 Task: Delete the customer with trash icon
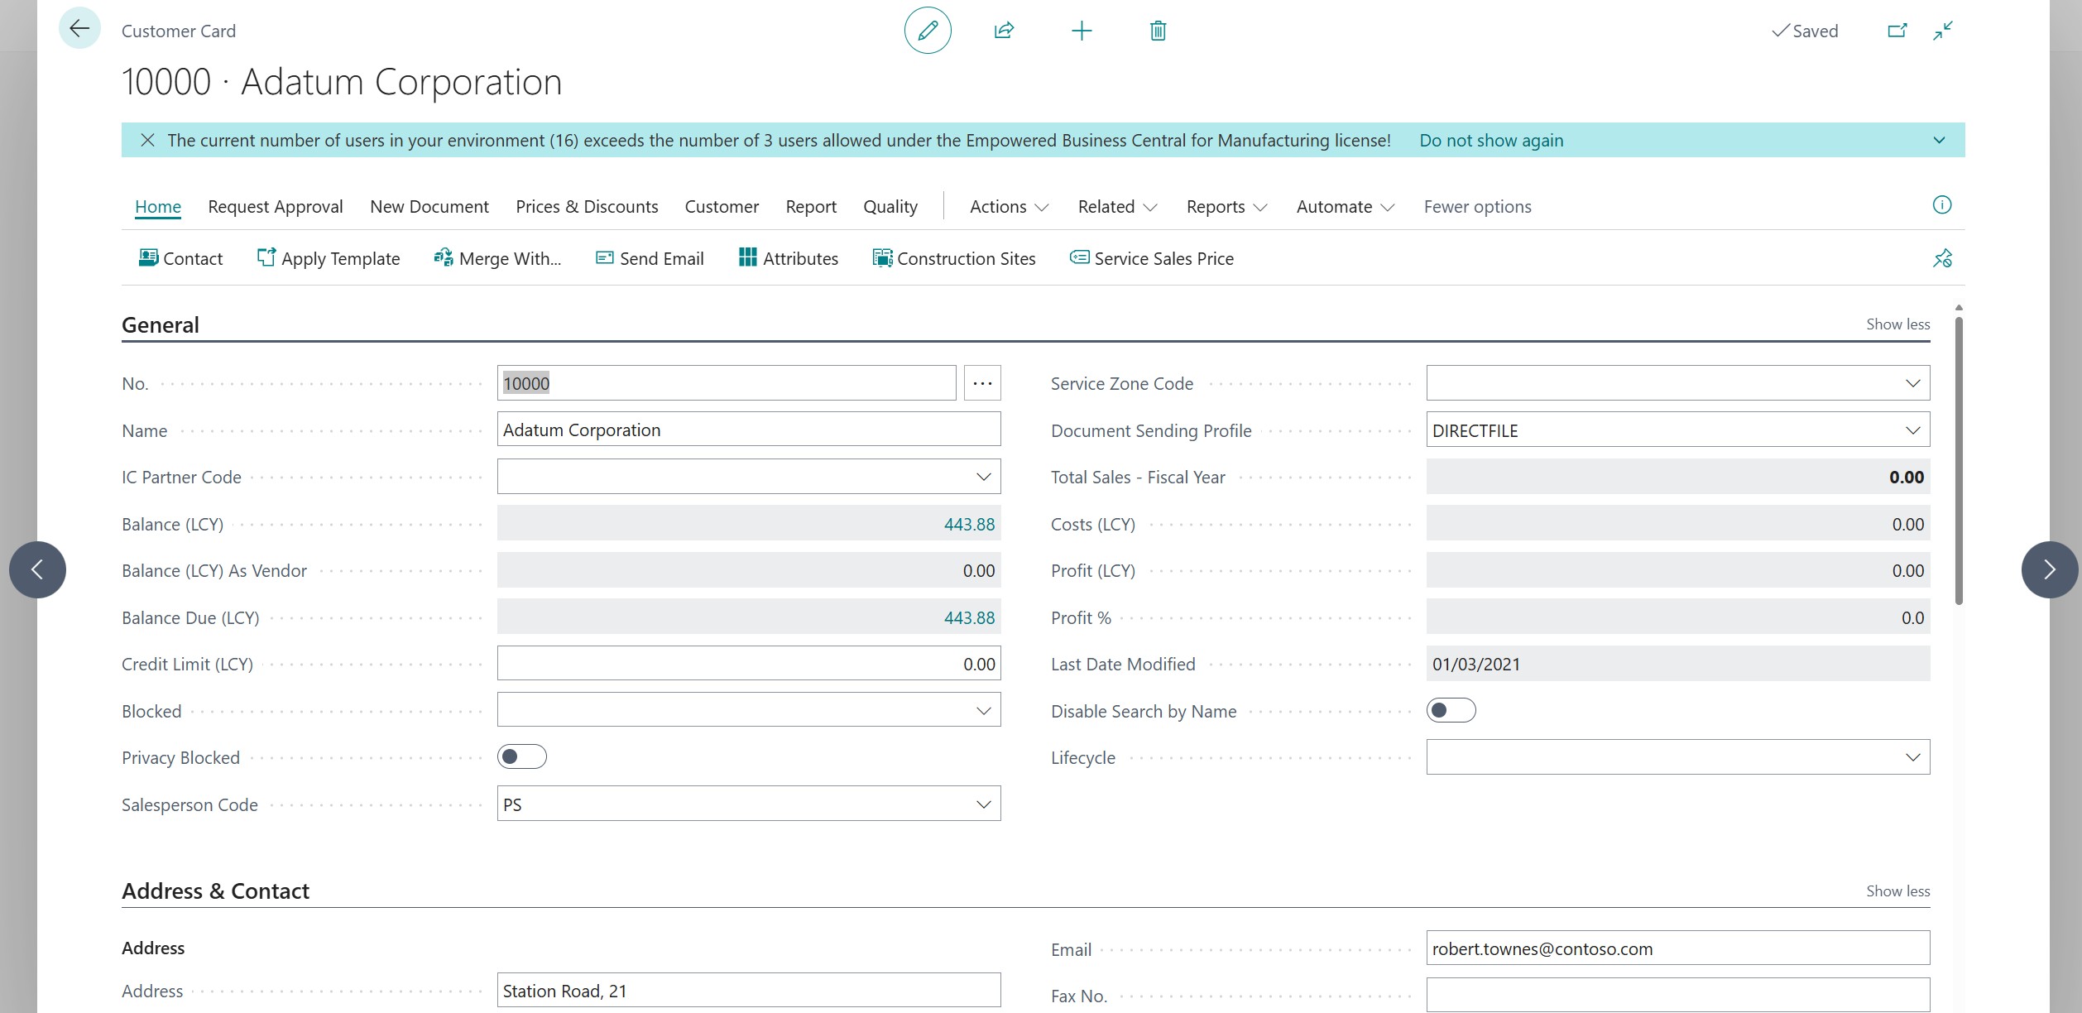1158,31
